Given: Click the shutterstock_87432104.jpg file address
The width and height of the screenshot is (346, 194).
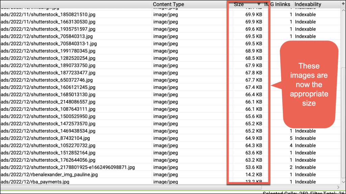Looking at the screenshot, I should 45,138.
